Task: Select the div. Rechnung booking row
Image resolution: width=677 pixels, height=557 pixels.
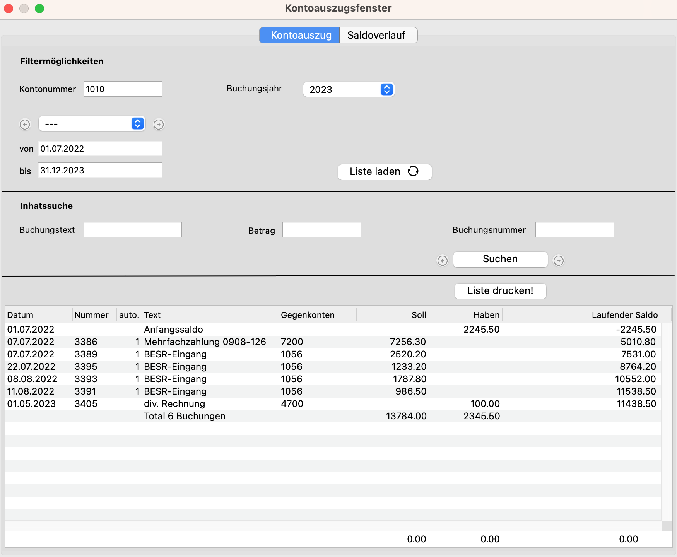Action: click(x=174, y=404)
